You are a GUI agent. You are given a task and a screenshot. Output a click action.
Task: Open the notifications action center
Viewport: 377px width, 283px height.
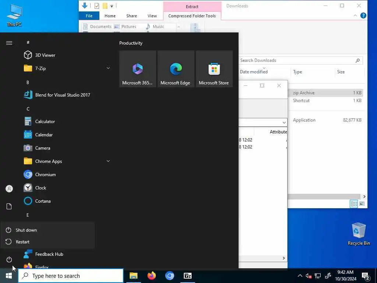pyautogui.click(x=366, y=276)
